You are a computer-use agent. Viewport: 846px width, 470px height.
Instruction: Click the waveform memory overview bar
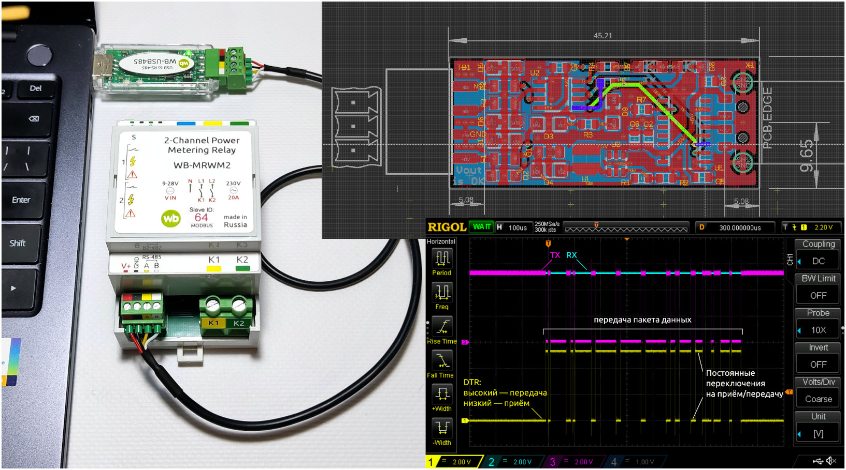tap(626, 228)
